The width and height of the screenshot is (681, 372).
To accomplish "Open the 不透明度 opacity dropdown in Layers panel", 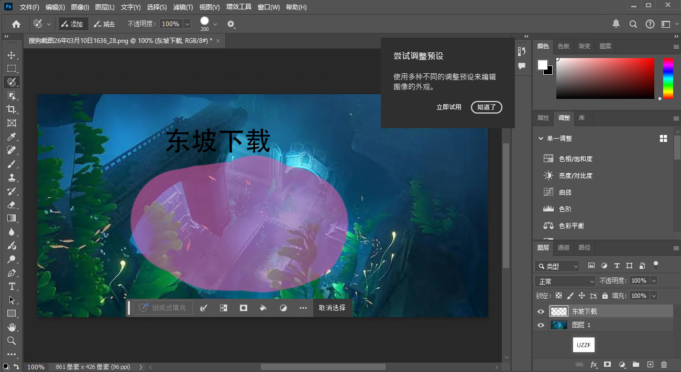I will tap(653, 280).
